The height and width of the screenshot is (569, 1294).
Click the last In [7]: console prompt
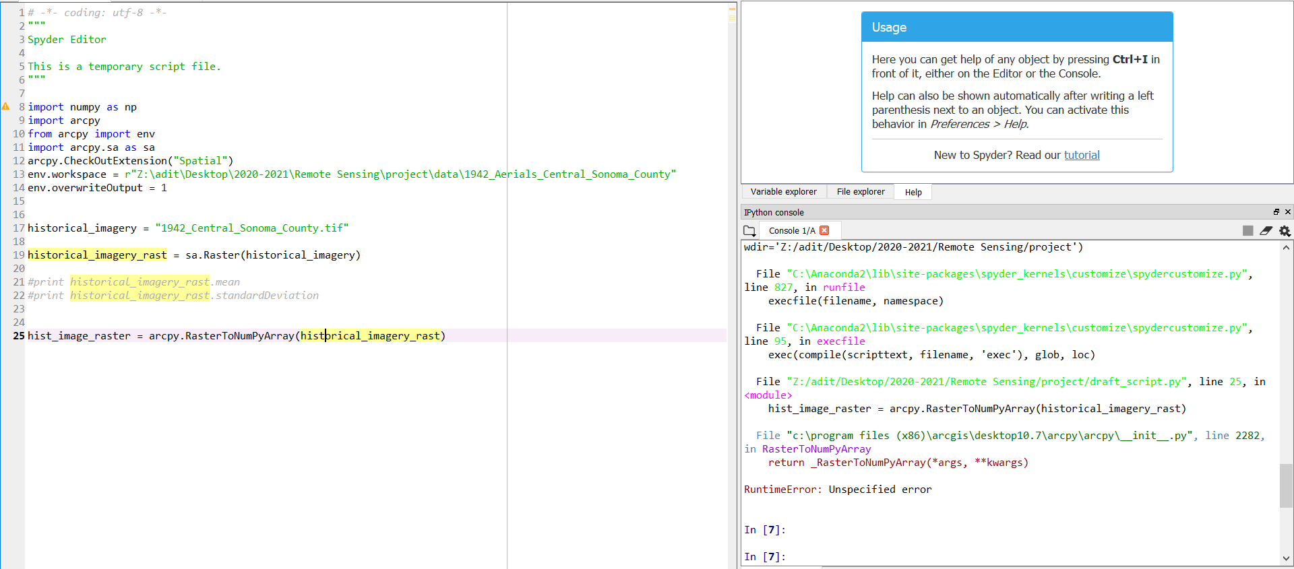765,557
